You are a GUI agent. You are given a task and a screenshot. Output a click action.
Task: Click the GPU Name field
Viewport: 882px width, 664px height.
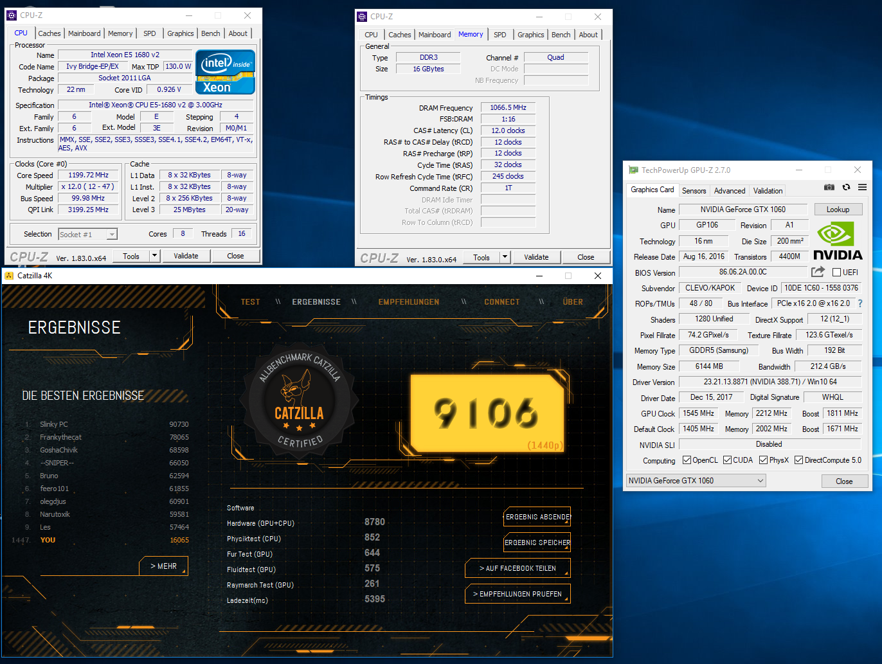[743, 210]
